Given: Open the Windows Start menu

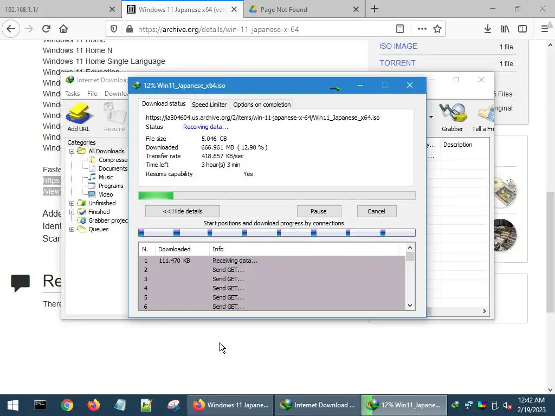Looking at the screenshot, I should [x=13, y=405].
